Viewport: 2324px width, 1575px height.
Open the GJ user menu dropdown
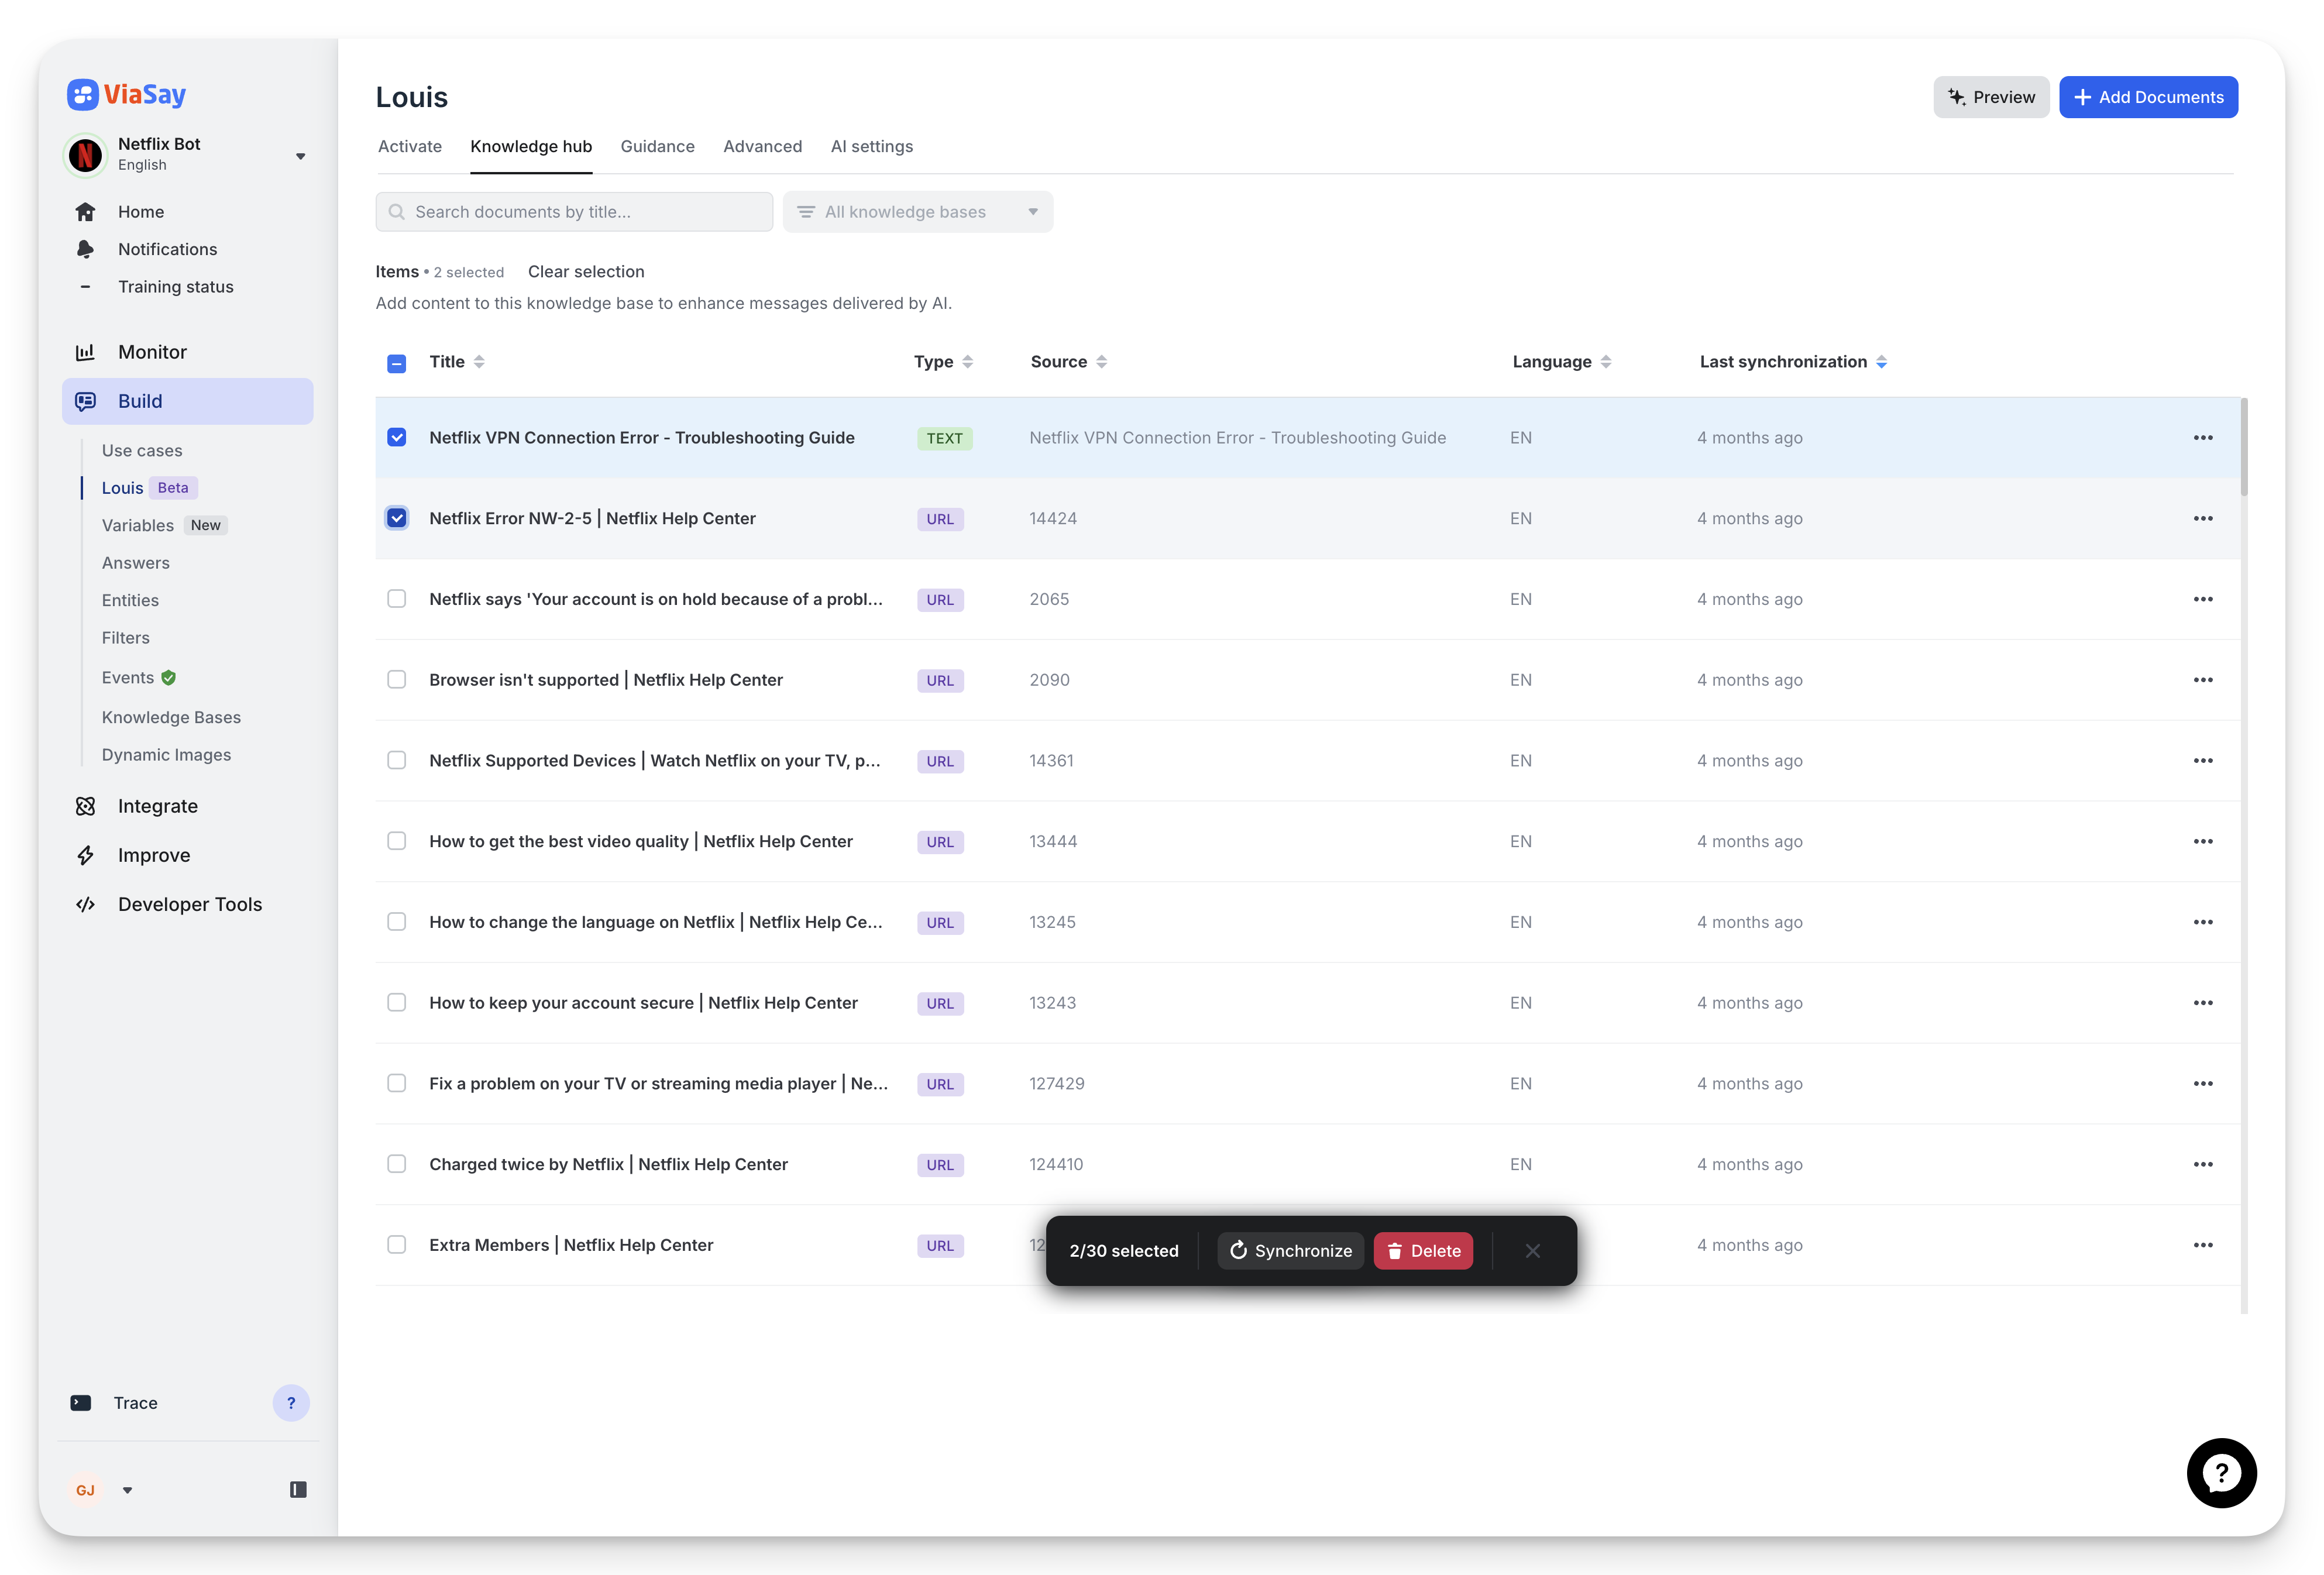click(127, 1489)
